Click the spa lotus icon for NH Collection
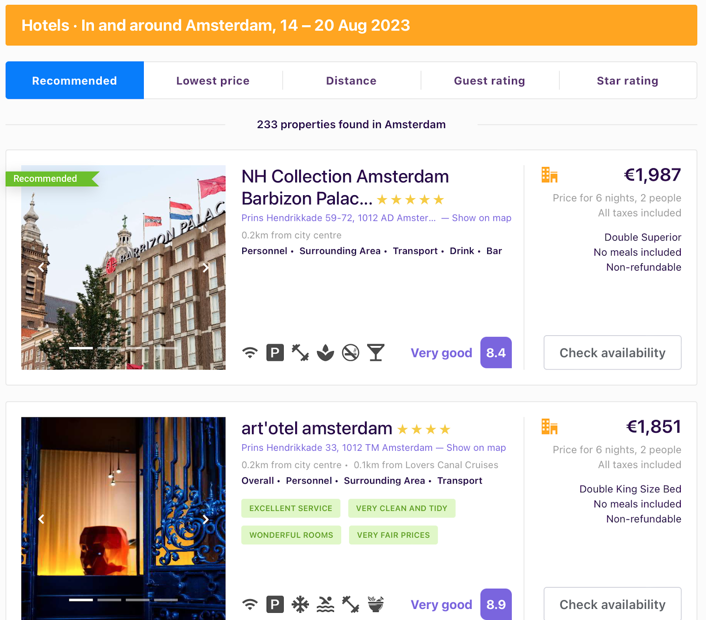Screen dimensions: 706x620 (325, 352)
